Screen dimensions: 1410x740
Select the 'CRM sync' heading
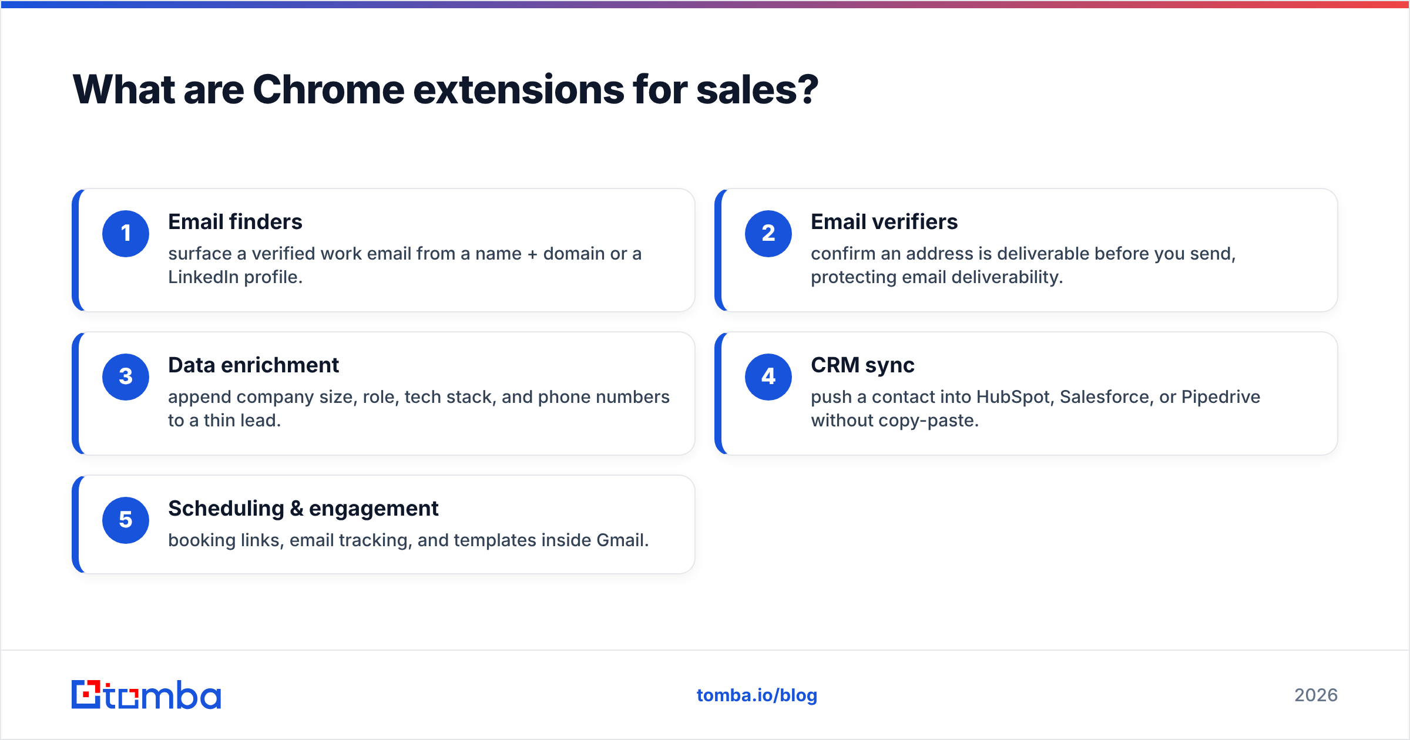point(862,365)
